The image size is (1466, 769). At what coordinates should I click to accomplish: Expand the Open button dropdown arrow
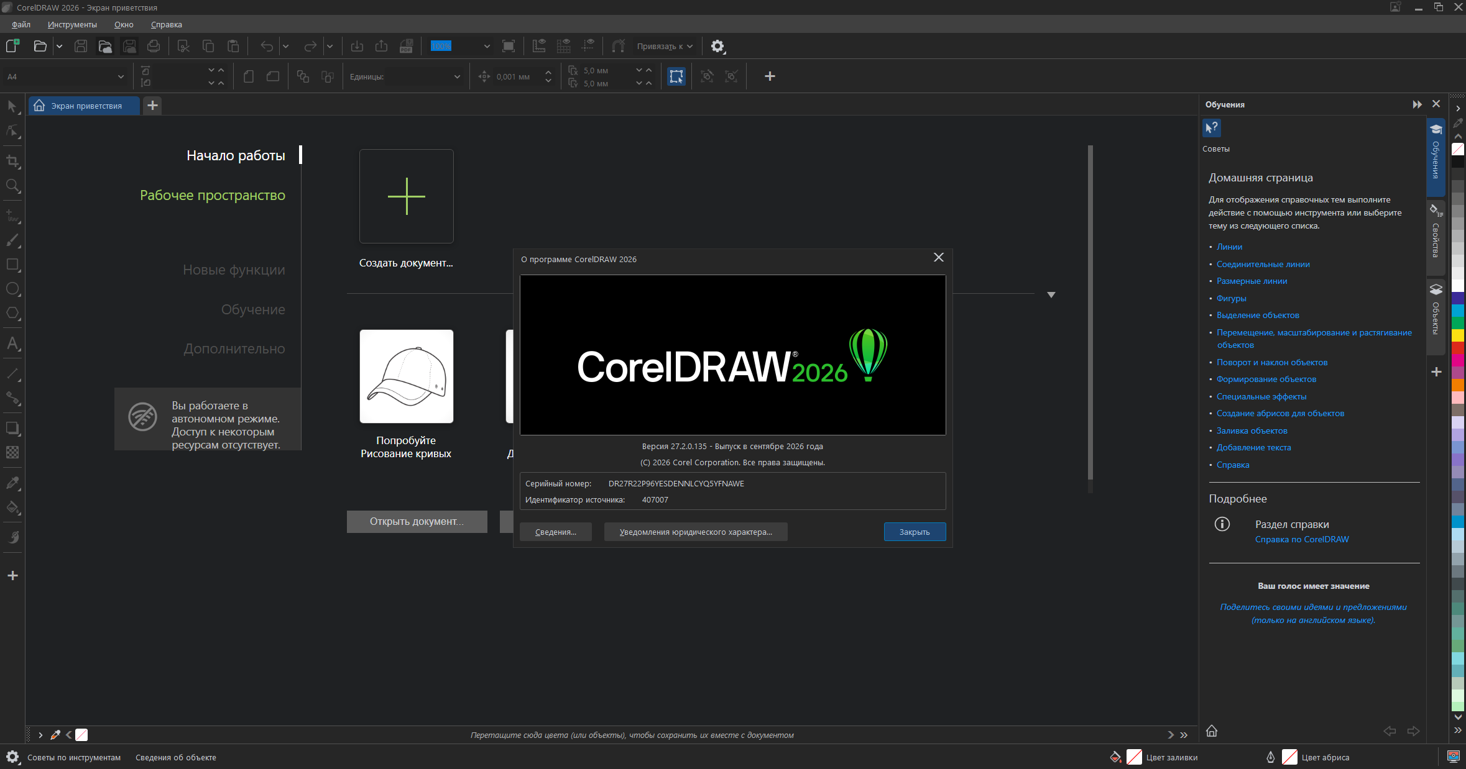(x=59, y=46)
